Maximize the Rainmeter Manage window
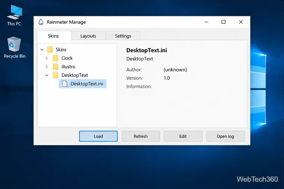 coord(224,22)
